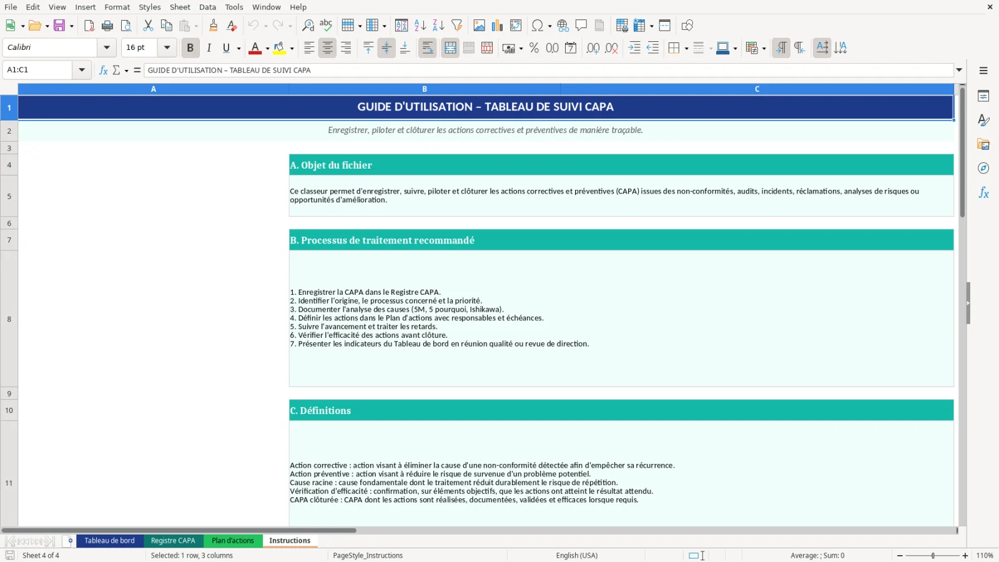Open the highlighting color dropdown arrow
The width and height of the screenshot is (999, 562).
point(292,49)
